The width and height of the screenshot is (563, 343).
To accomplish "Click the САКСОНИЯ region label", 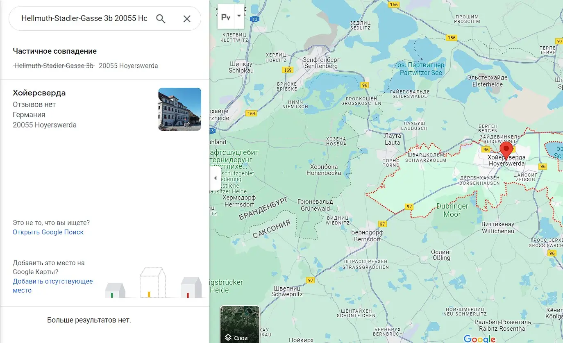I will pyautogui.click(x=272, y=229).
